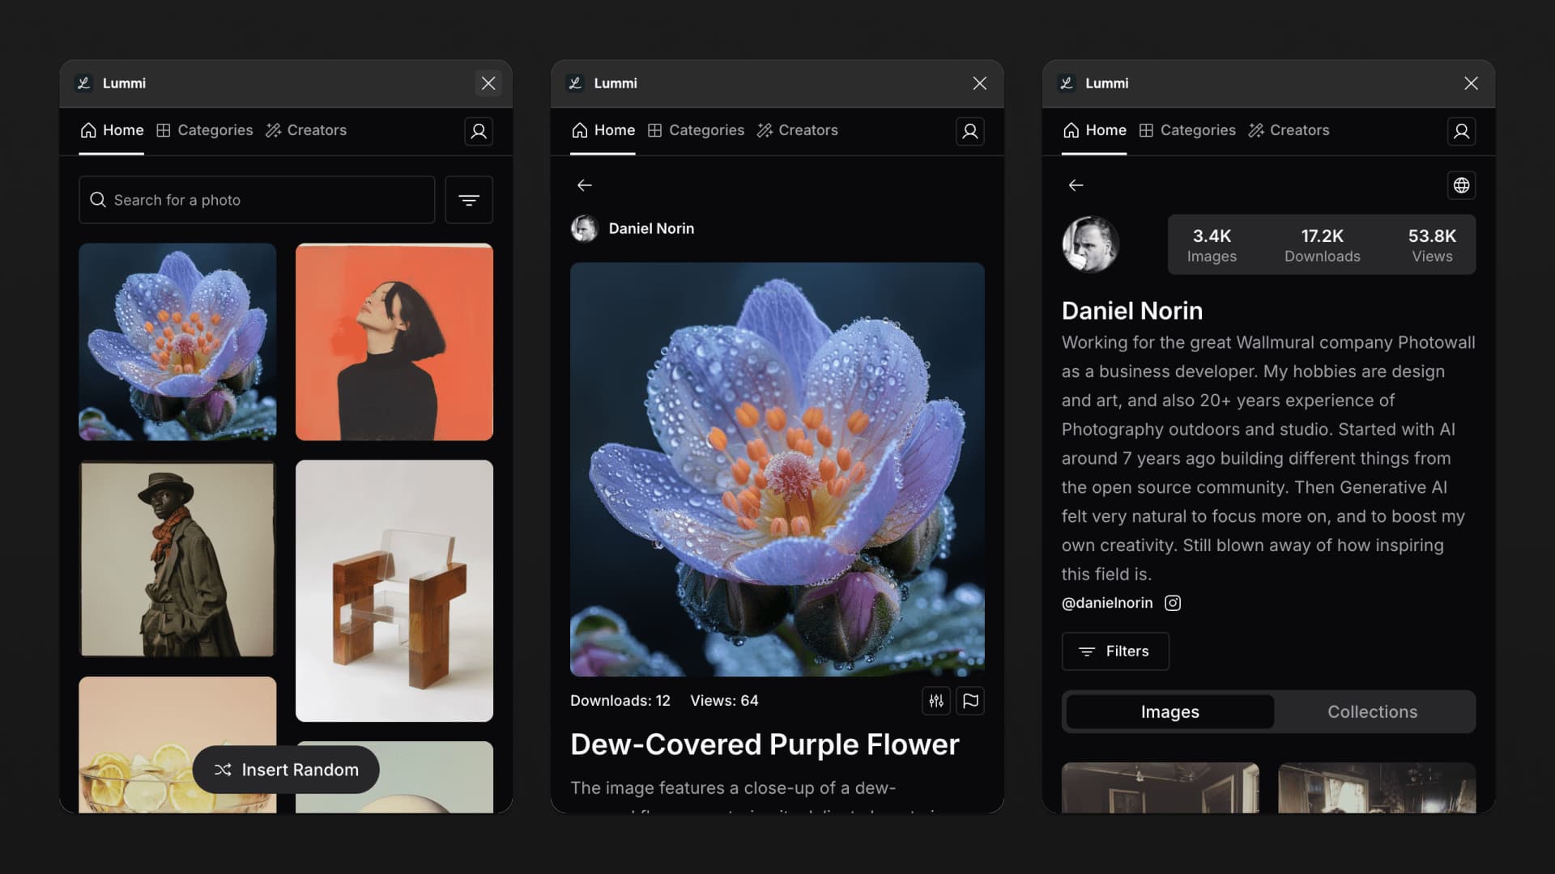The height and width of the screenshot is (874, 1555).
Task: Select the woman on orange background thumbnail
Action: pyautogui.click(x=394, y=342)
